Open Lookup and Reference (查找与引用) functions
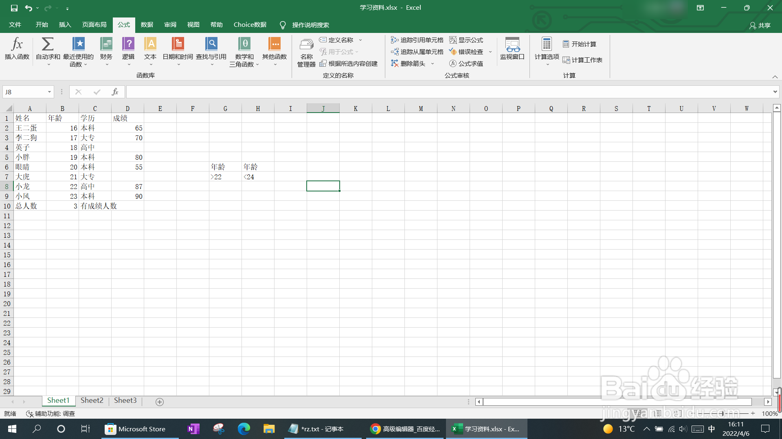The height and width of the screenshot is (439, 782). 211,51
